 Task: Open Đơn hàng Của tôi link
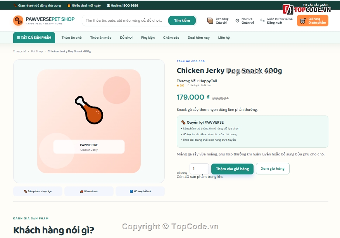click(218, 21)
